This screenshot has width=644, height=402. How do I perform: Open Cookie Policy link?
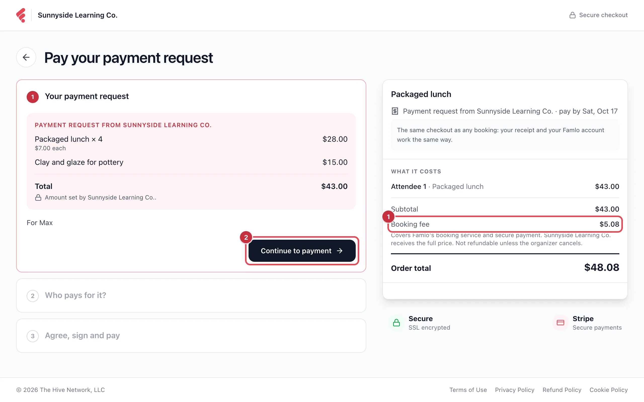point(609,390)
